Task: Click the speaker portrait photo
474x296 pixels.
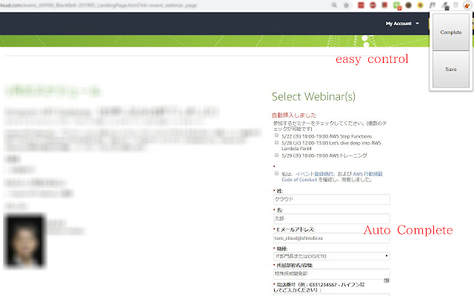Action: point(25,241)
